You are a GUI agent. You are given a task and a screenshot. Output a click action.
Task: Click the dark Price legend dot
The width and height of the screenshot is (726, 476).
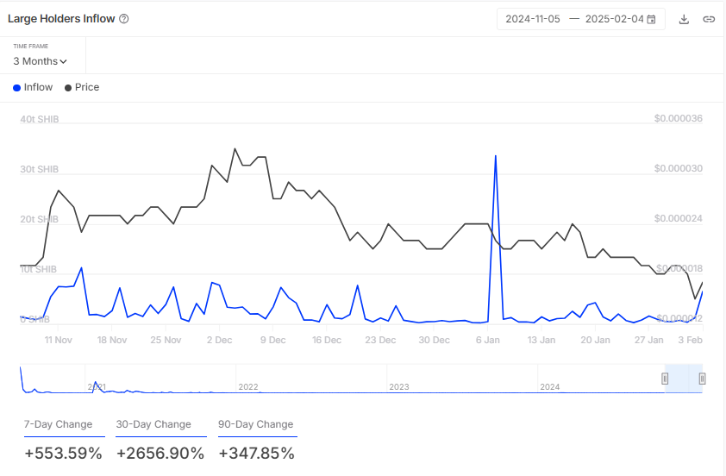click(x=68, y=87)
